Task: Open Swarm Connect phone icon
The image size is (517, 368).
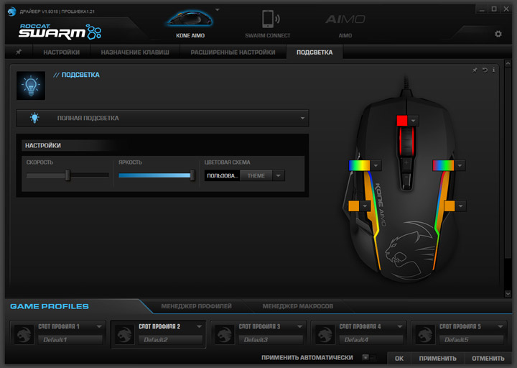Action: 270,19
